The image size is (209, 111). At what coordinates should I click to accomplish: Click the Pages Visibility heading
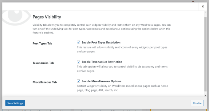(x=47, y=17)
